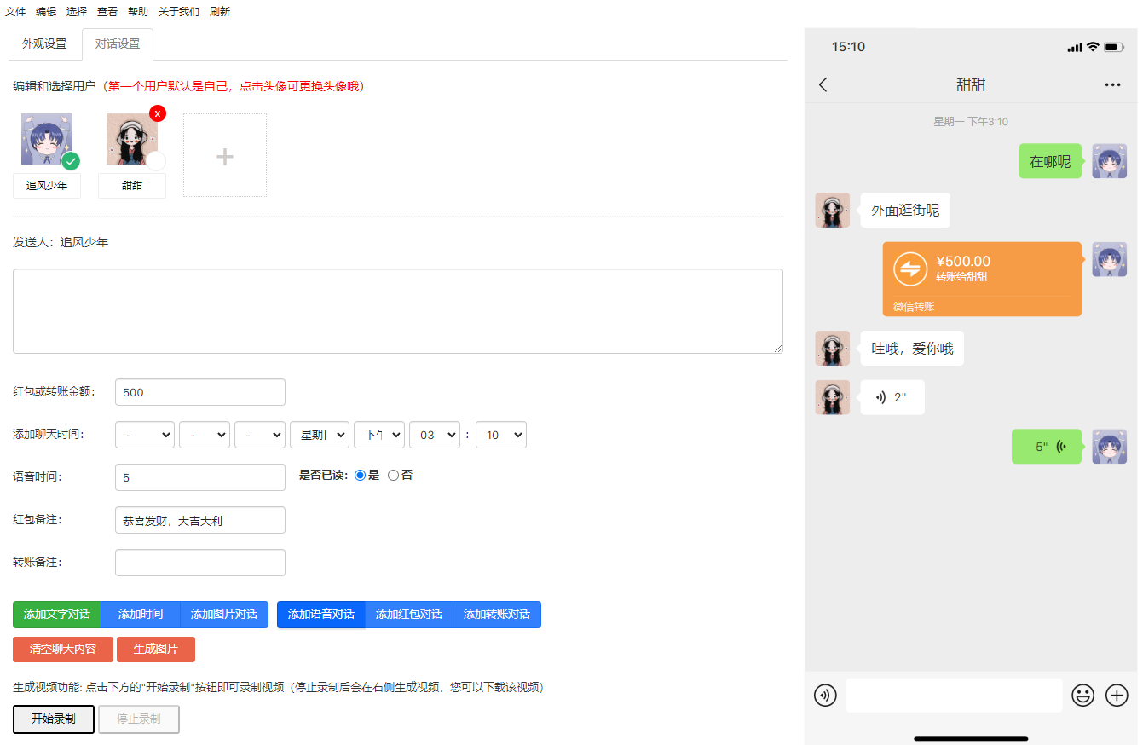Image resolution: width=1143 pixels, height=745 pixels.
Task: Tap the voice input icon beside chat box
Action: pyautogui.click(x=824, y=696)
